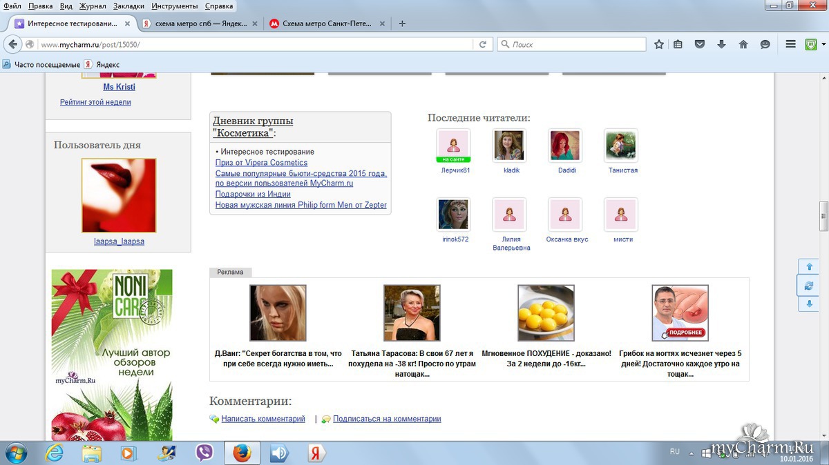Viewport: 829px width, 465px height.
Task: Show hidden system tray icons
Action: [692, 453]
